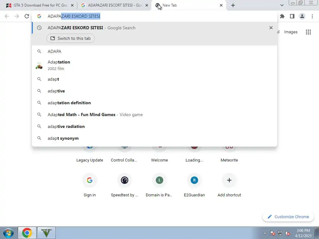The width and height of the screenshot is (319, 239).
Task: Click the muted volume tray icon
Action: tap(288, 233)
